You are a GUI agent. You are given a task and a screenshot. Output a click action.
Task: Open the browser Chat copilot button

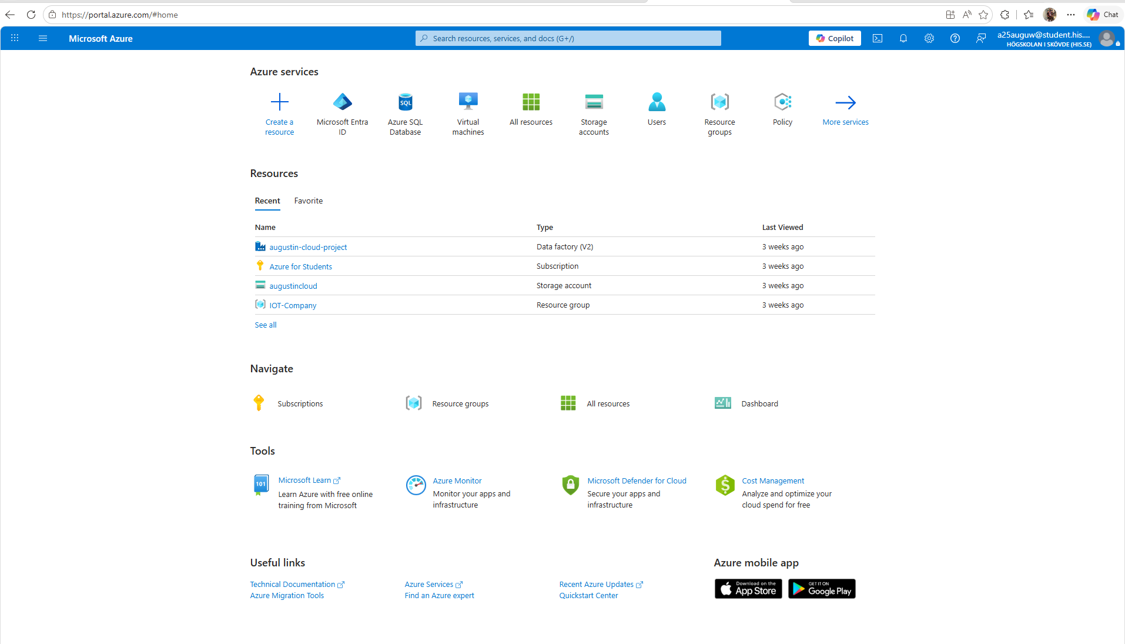pyautogui.click(x=1103, y=15)
